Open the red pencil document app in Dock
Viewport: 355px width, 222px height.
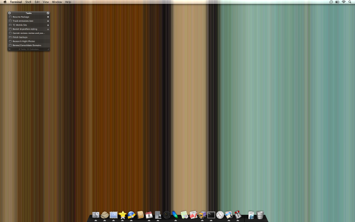coord(194,215)
